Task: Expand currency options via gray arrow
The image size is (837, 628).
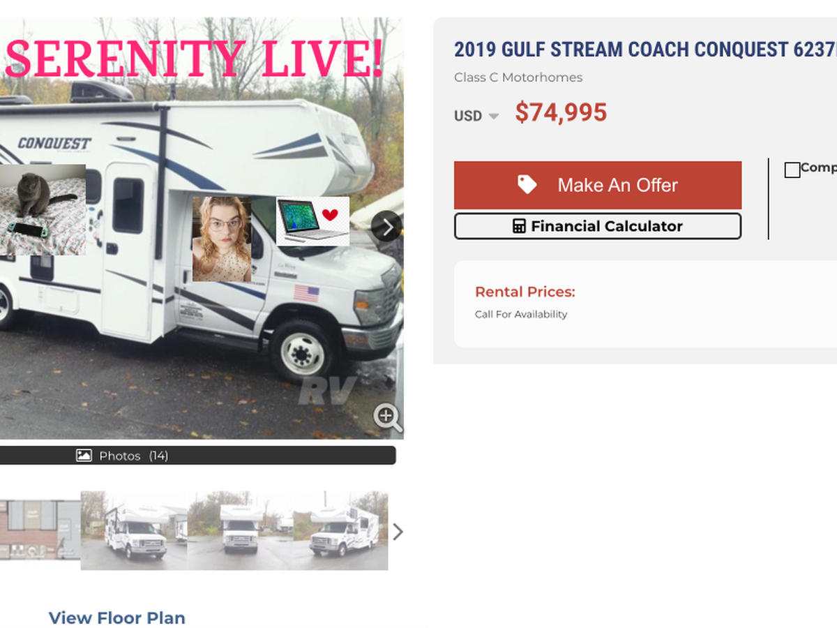Action: pos(494,117)
